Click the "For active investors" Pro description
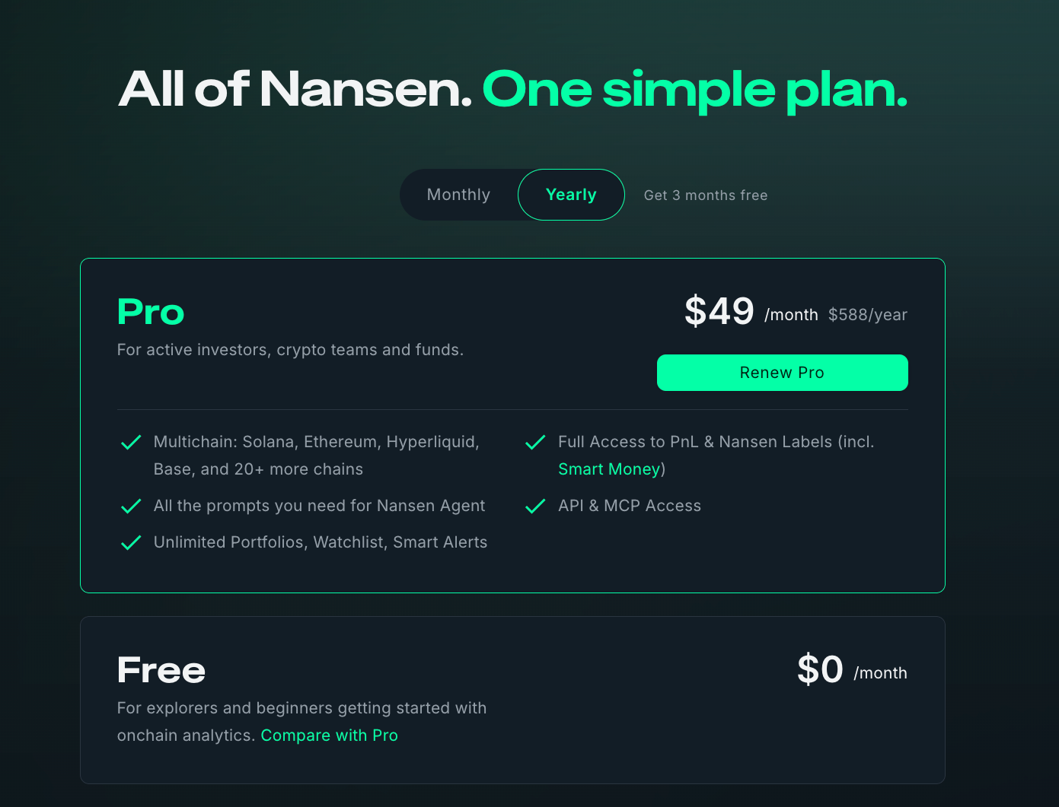Image resolution: width=1059 pixels, height=807 pixels. [x=290, y=350]
